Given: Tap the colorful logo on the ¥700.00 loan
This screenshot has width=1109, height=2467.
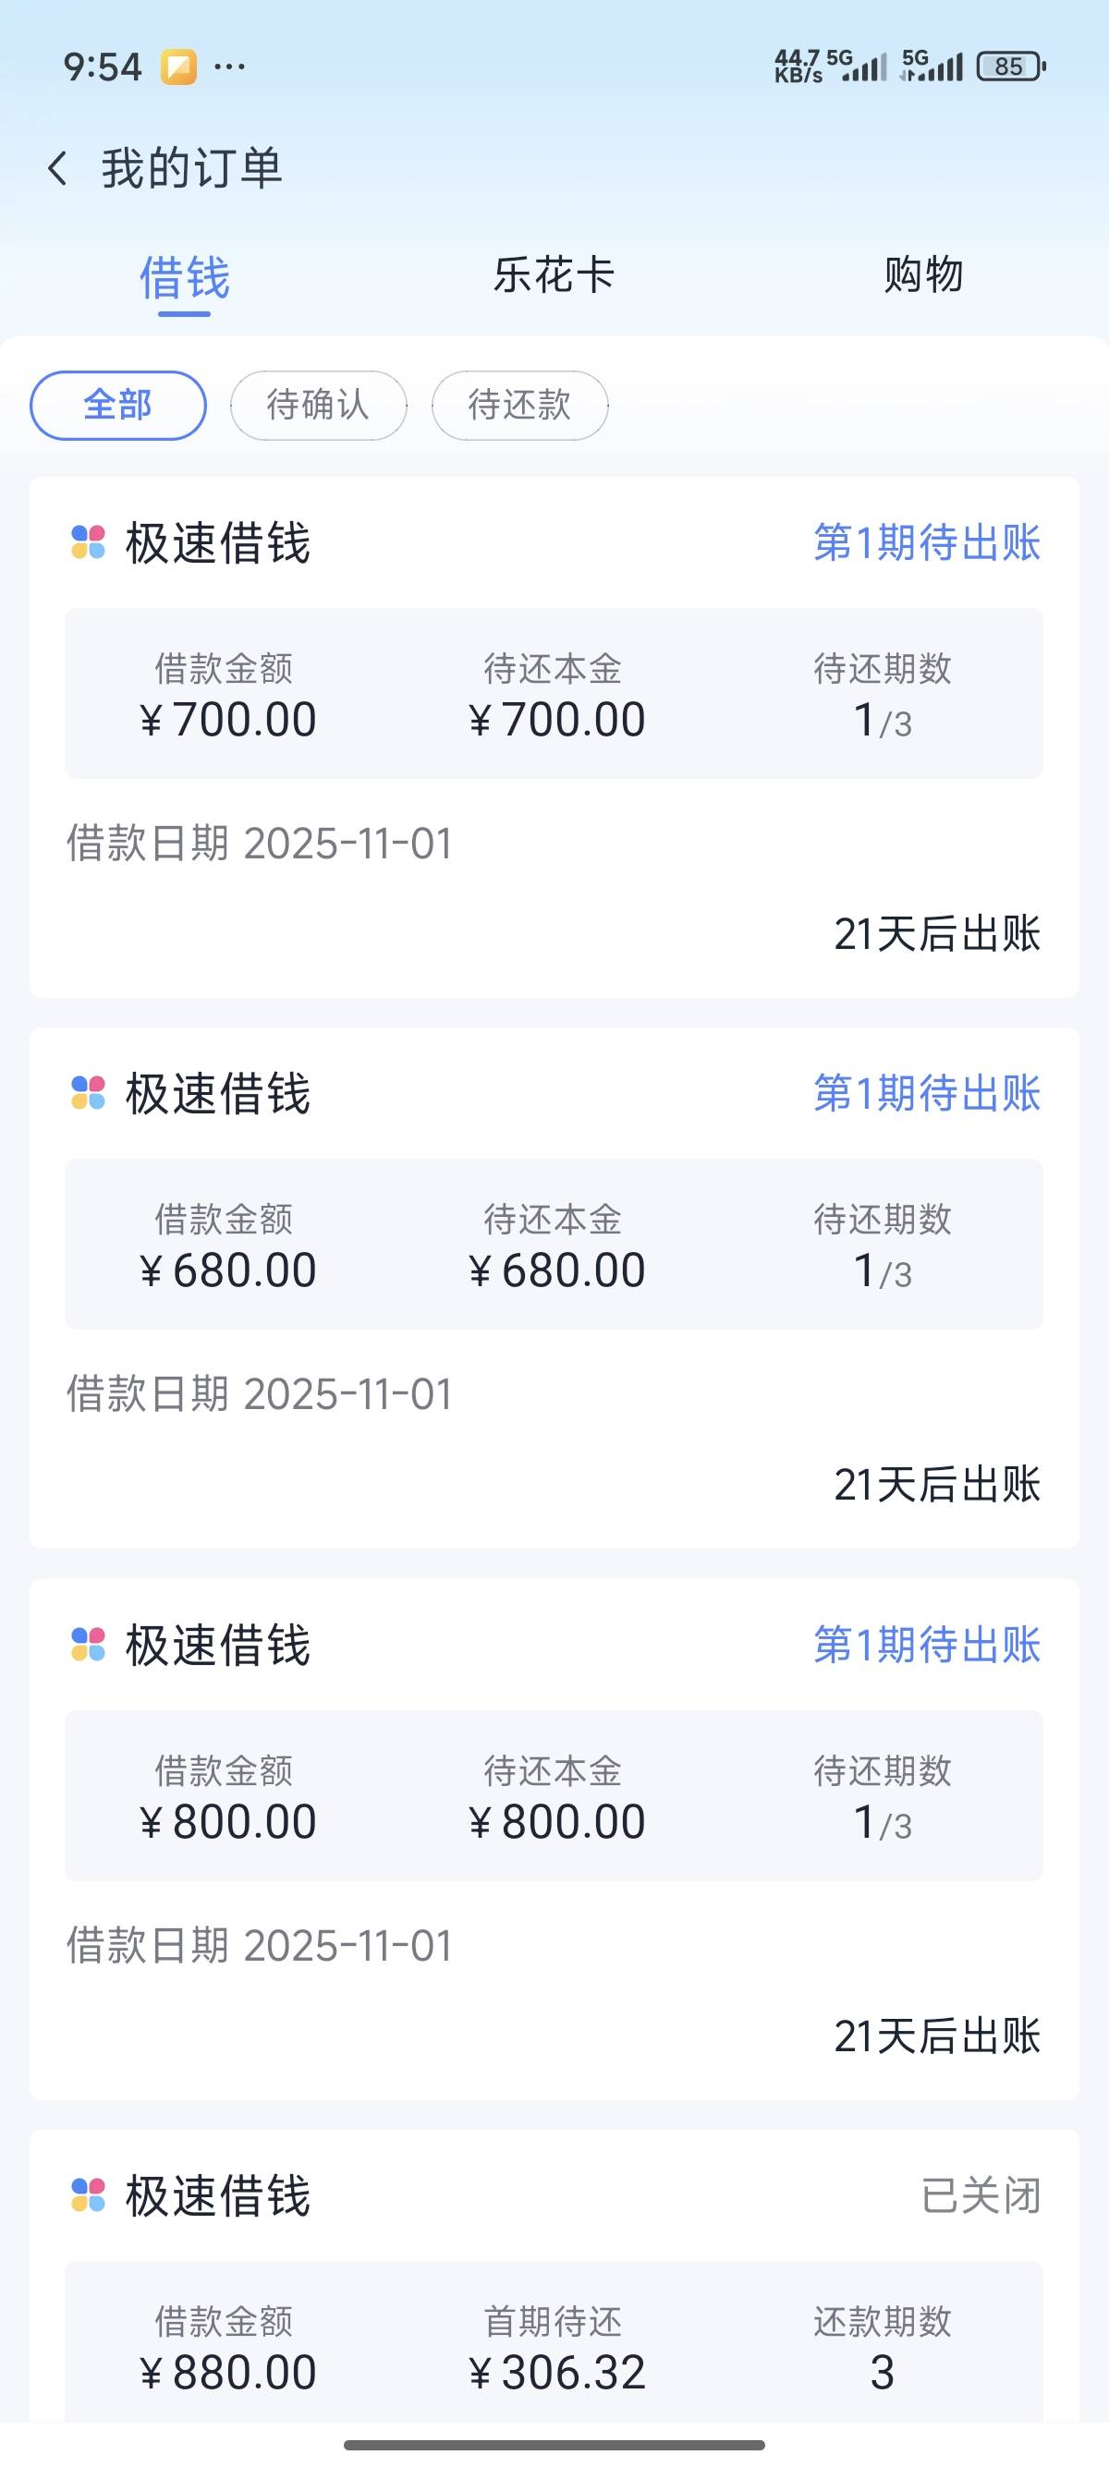Looking at the screenshot, I should click(88, 542).
